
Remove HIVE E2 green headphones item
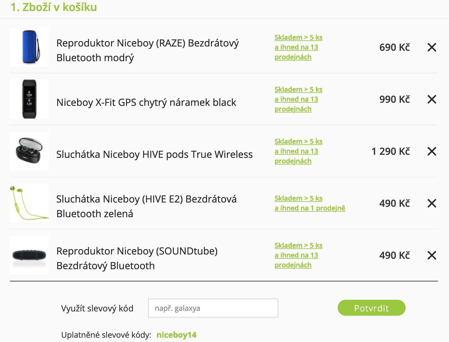(x=432, y=203)
